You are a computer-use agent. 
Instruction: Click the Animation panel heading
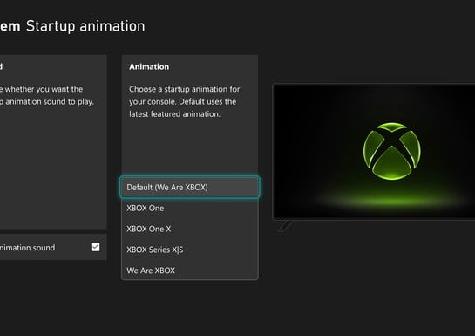coord(149,66)
